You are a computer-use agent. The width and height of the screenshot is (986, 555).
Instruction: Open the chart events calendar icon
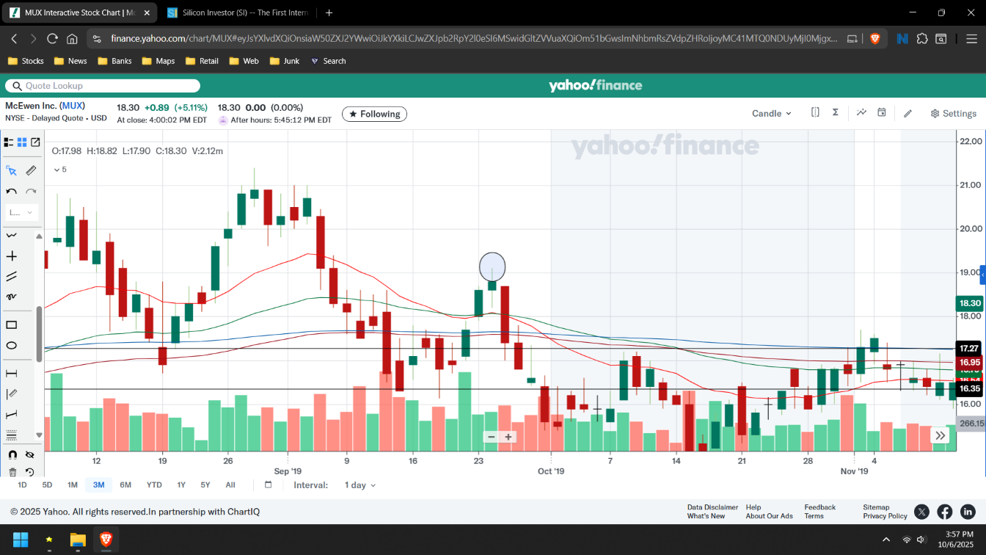pyautogui.click(x=882, y=113)
